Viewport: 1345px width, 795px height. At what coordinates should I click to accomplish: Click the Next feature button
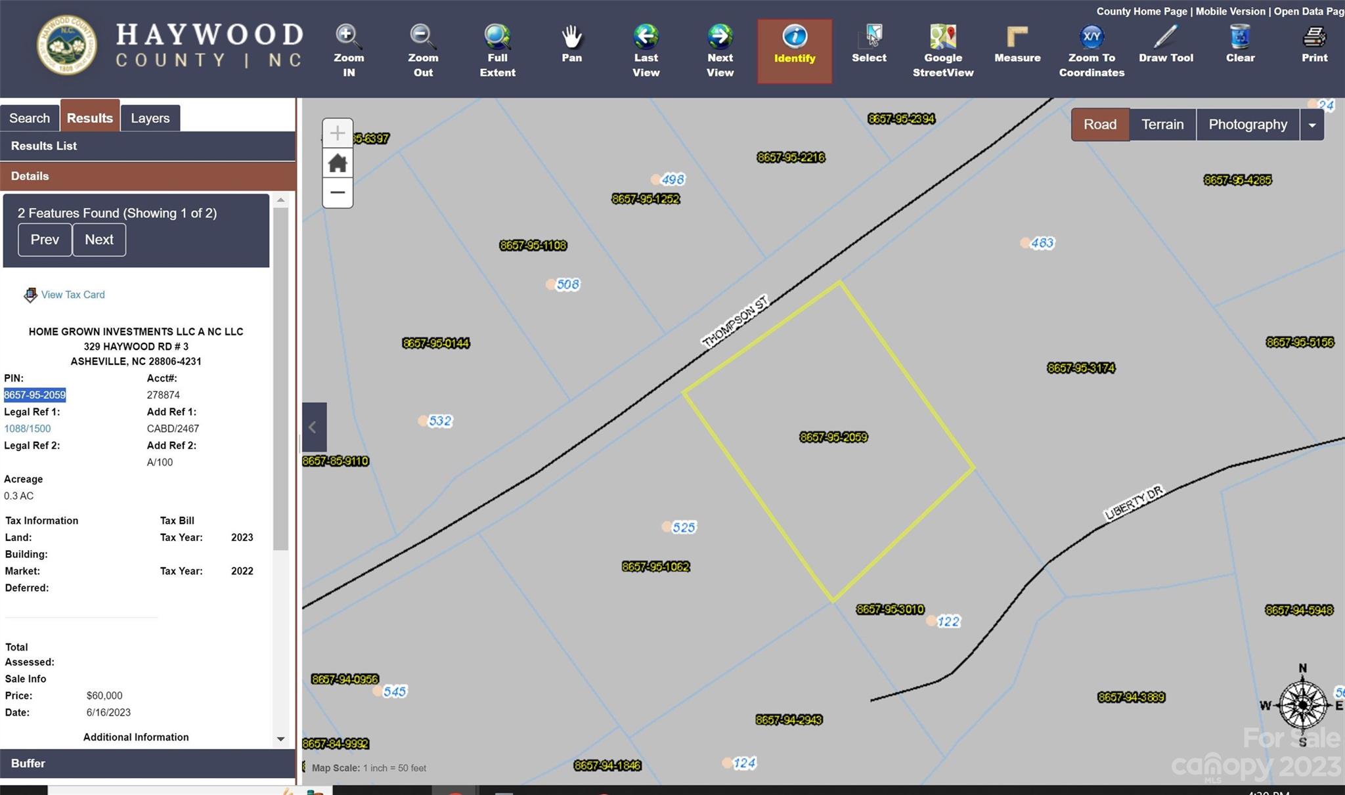pos(99,240)
